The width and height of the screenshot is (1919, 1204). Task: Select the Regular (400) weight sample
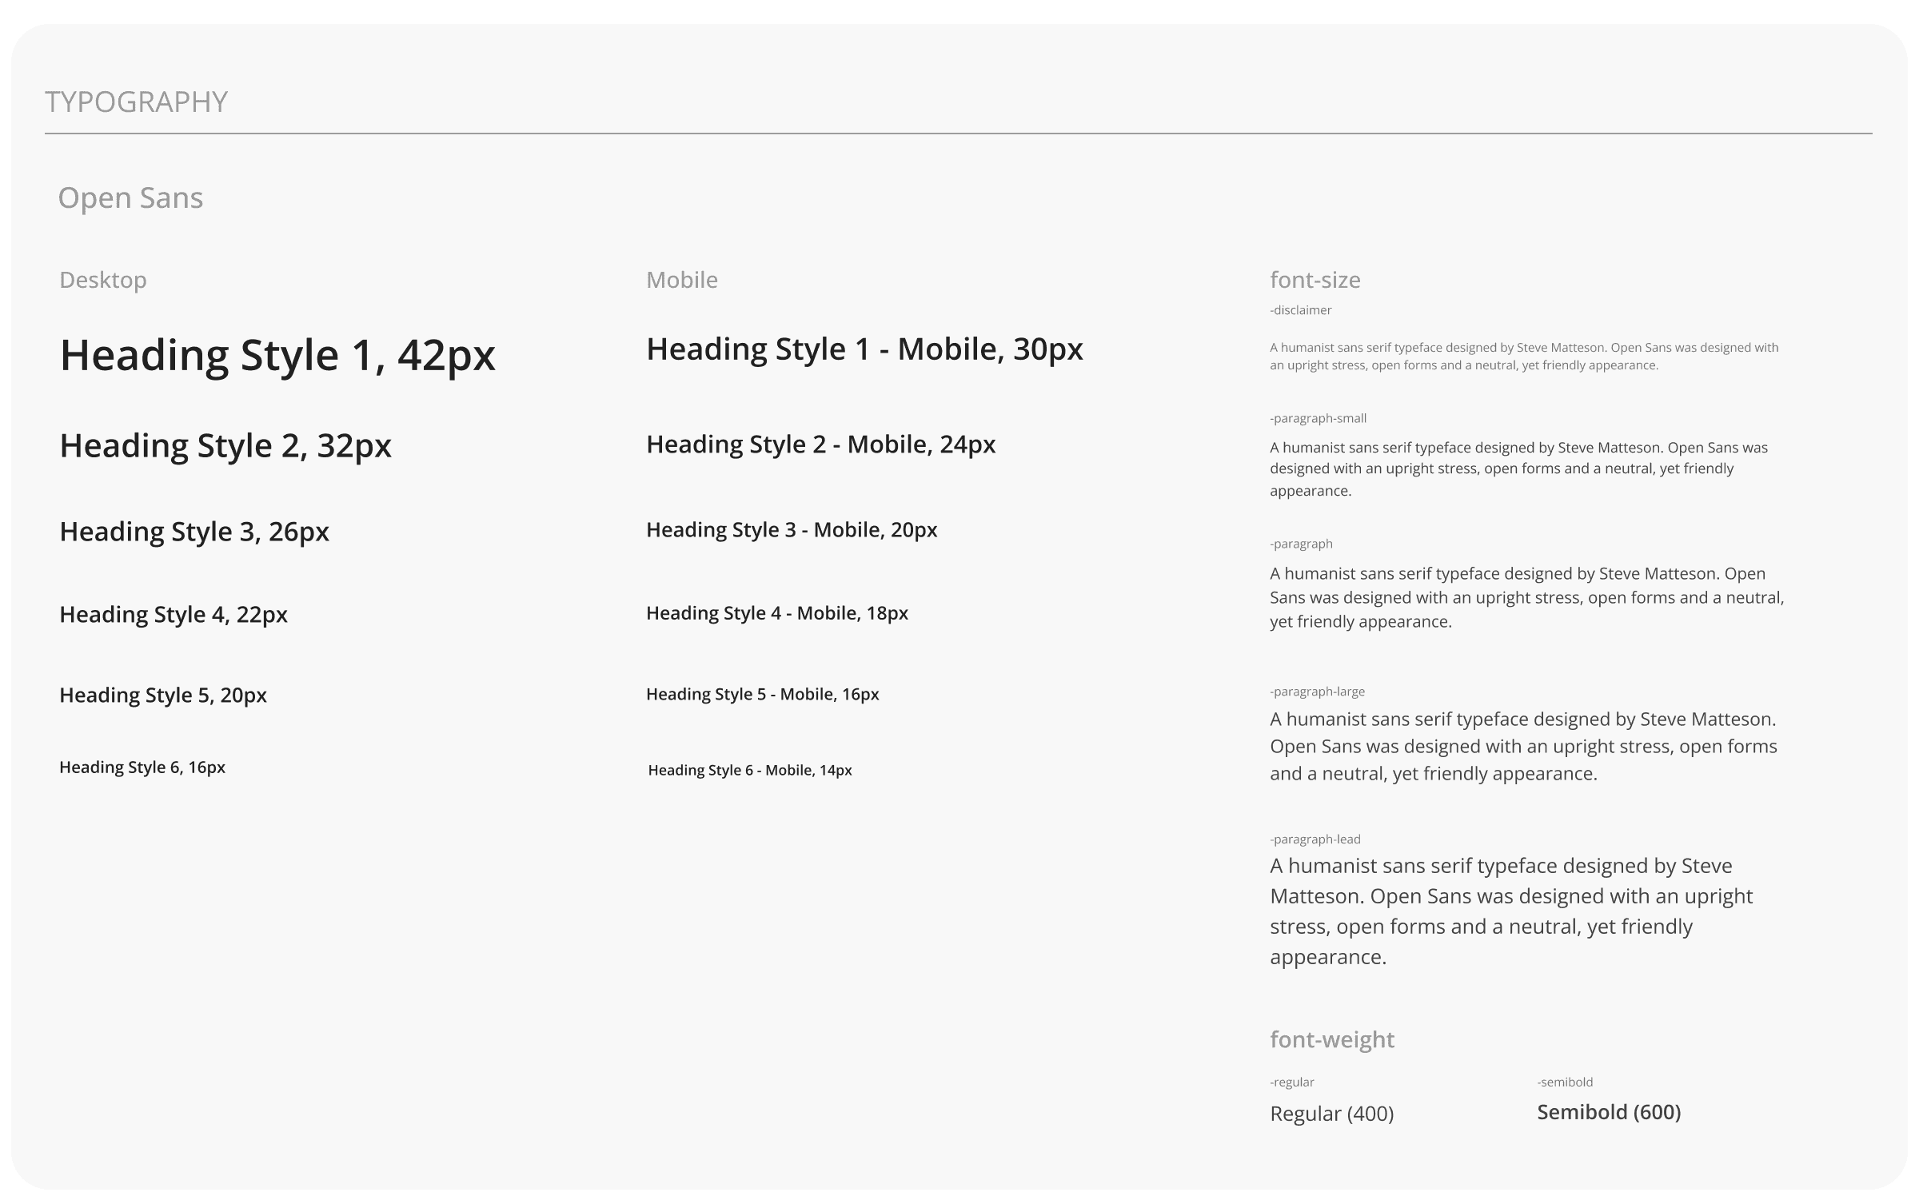[x=1332, y=1114]
